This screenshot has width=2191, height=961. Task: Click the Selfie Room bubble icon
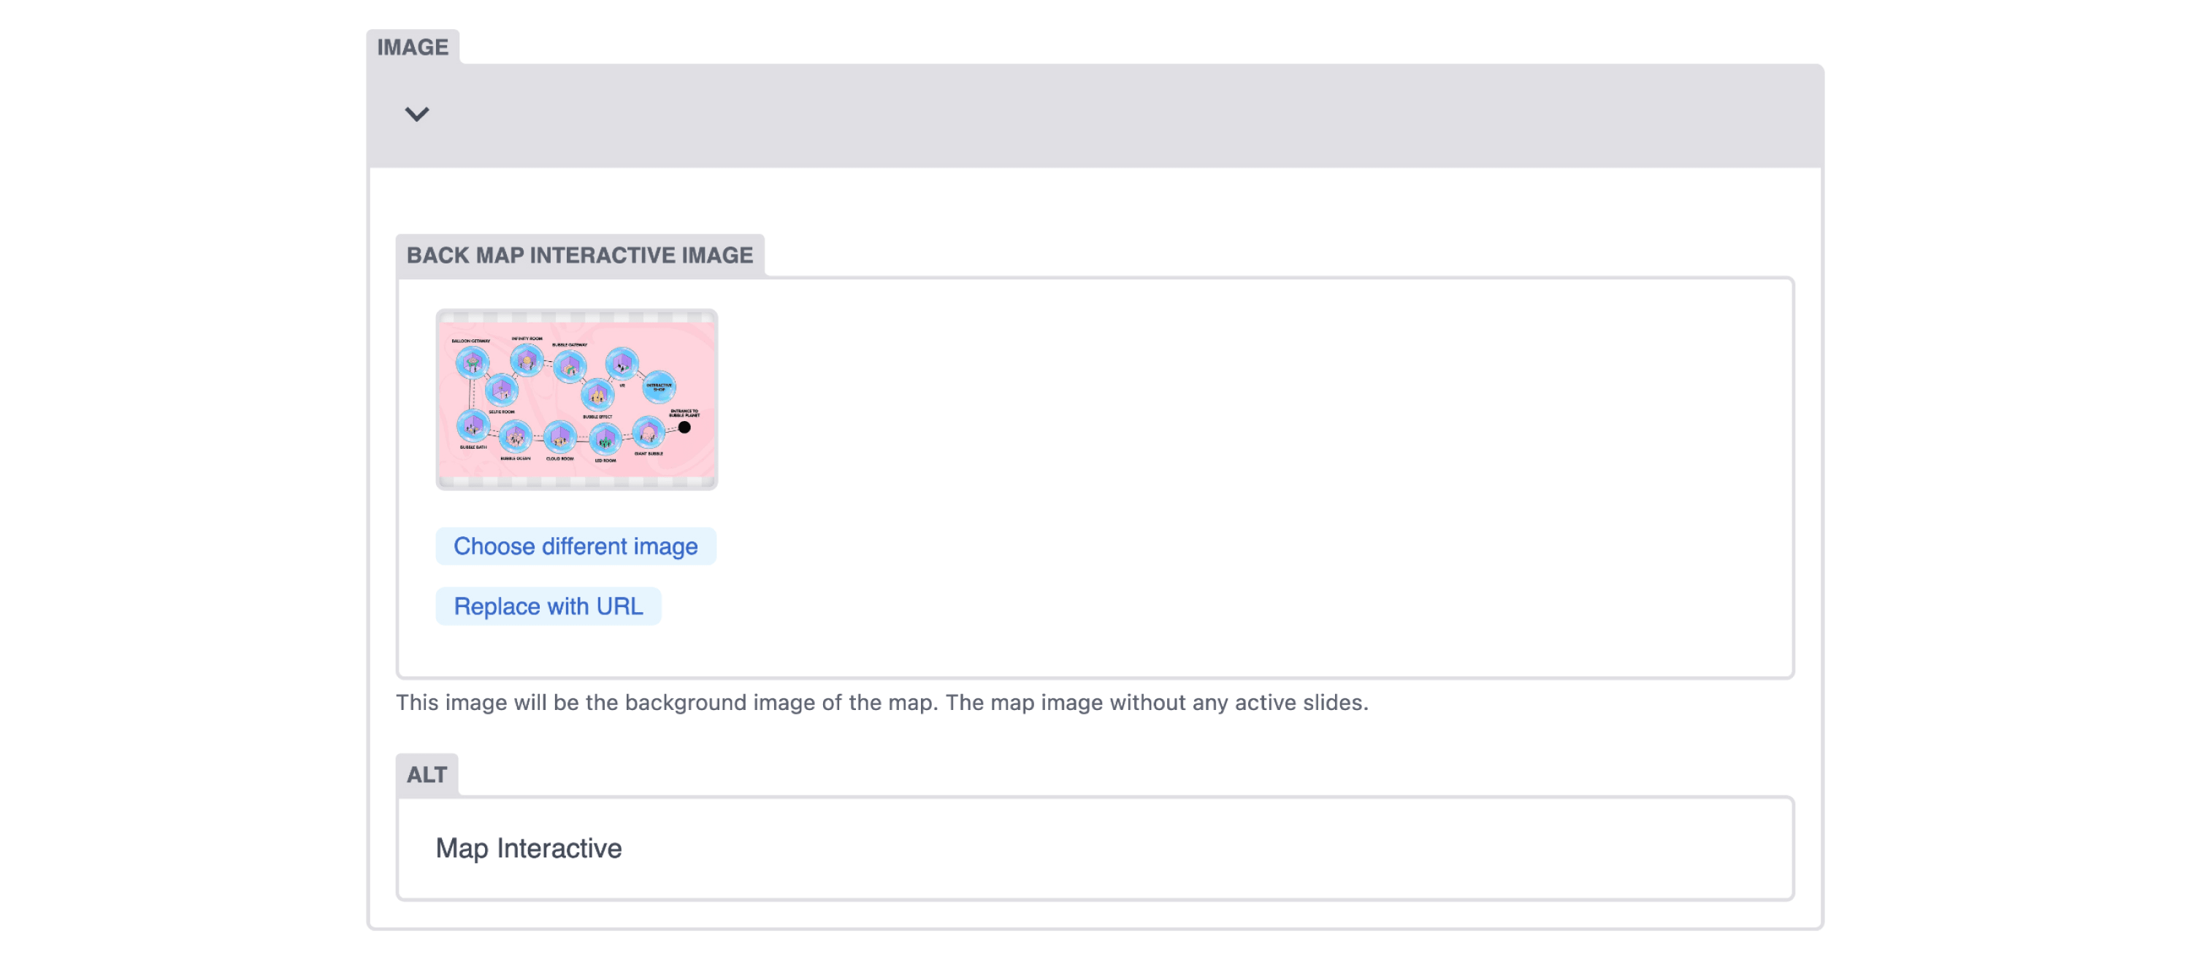[501, 390]
